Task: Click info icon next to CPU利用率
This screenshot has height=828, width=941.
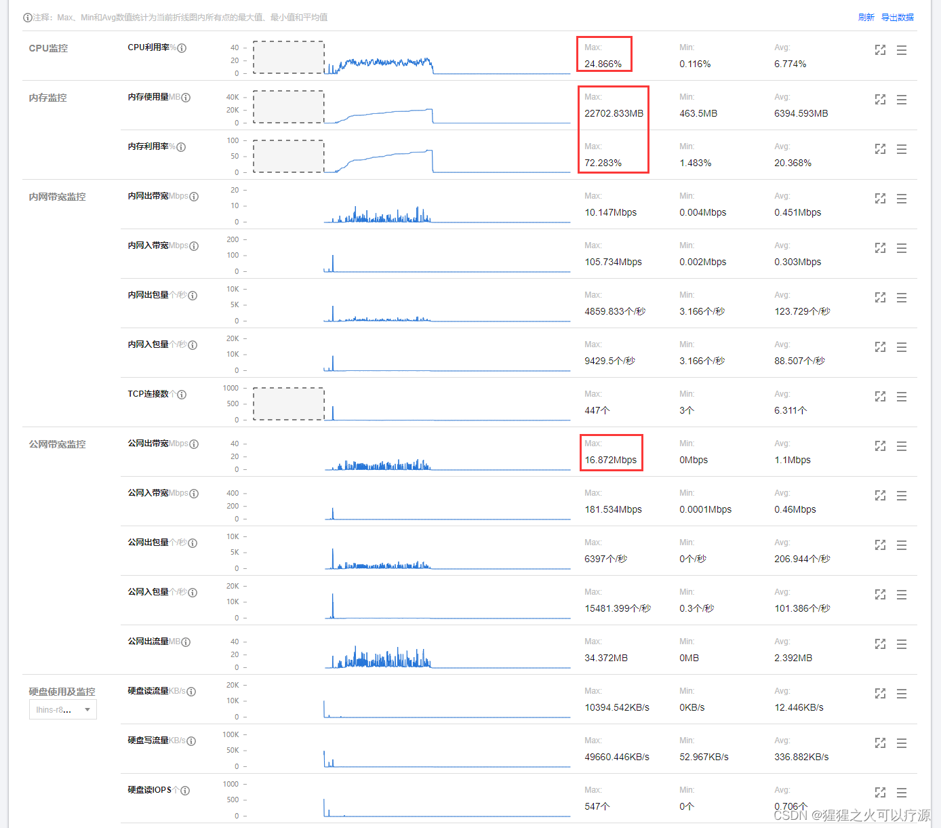Action: (x=182, y=48)
